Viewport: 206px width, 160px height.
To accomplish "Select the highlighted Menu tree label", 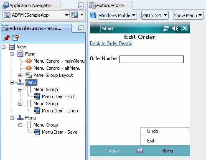I will (x=31, y=82).
